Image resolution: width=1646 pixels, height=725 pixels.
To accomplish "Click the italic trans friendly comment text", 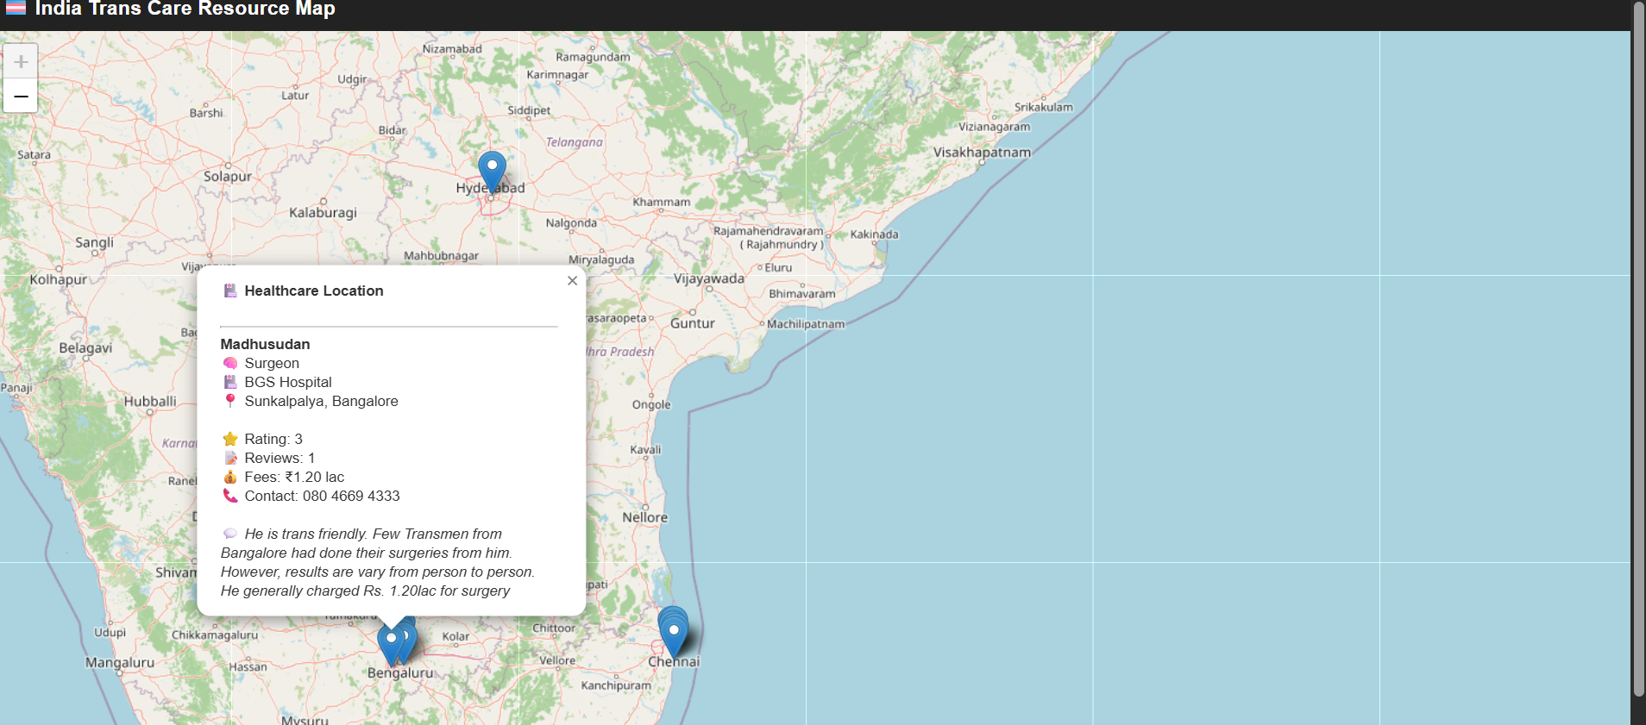I will (378, 562).
